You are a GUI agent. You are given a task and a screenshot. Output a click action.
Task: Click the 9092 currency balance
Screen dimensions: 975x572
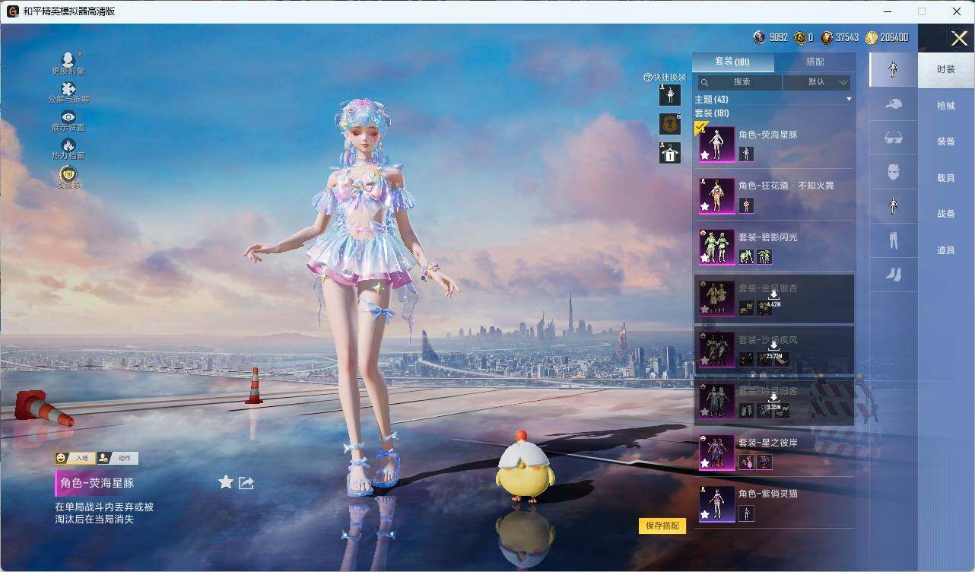point(771,37)
